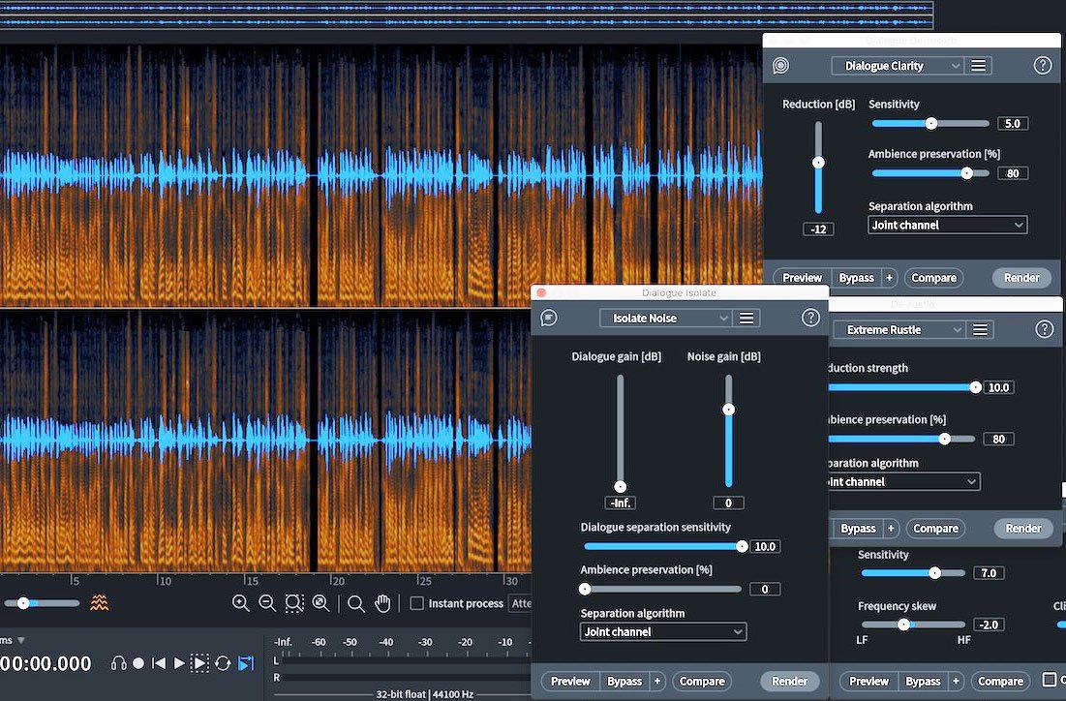Click Compare in the Dialogue De-reverb panel
The width and height of the screenshot is (1066, 701).
[933, 278]
